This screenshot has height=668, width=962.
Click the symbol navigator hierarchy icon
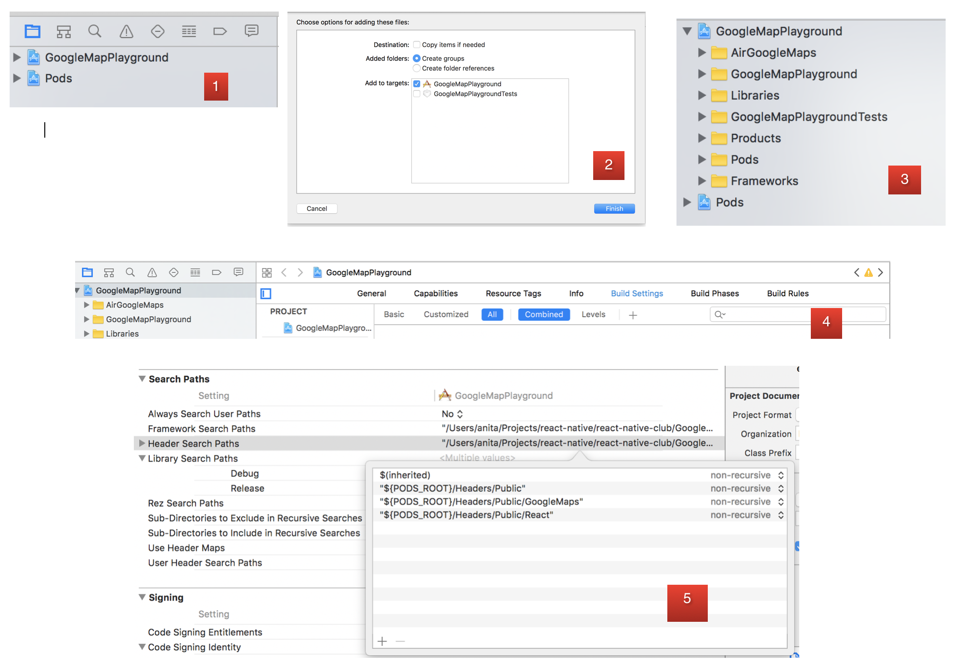(64, 32)
